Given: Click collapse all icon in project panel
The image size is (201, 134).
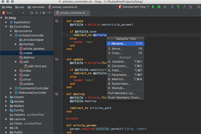Looking at the screenshot, I should point(37,13).
